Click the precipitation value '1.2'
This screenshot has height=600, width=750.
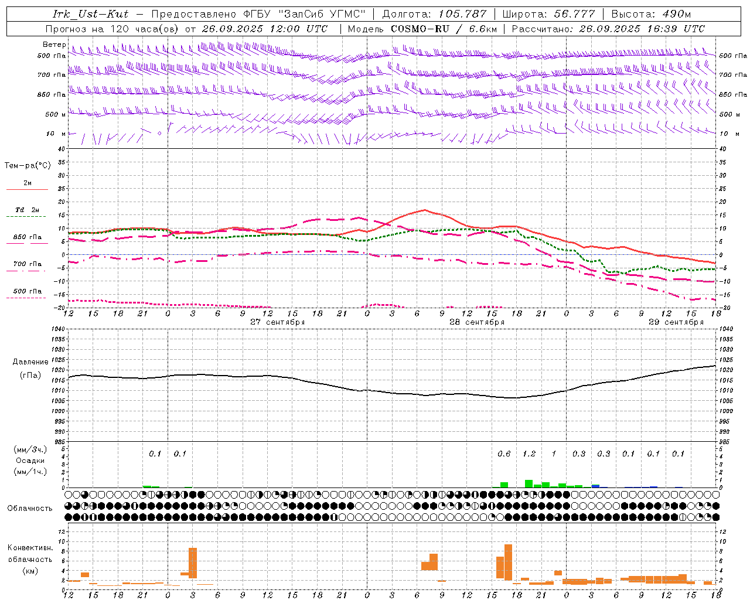coord(529,454)
